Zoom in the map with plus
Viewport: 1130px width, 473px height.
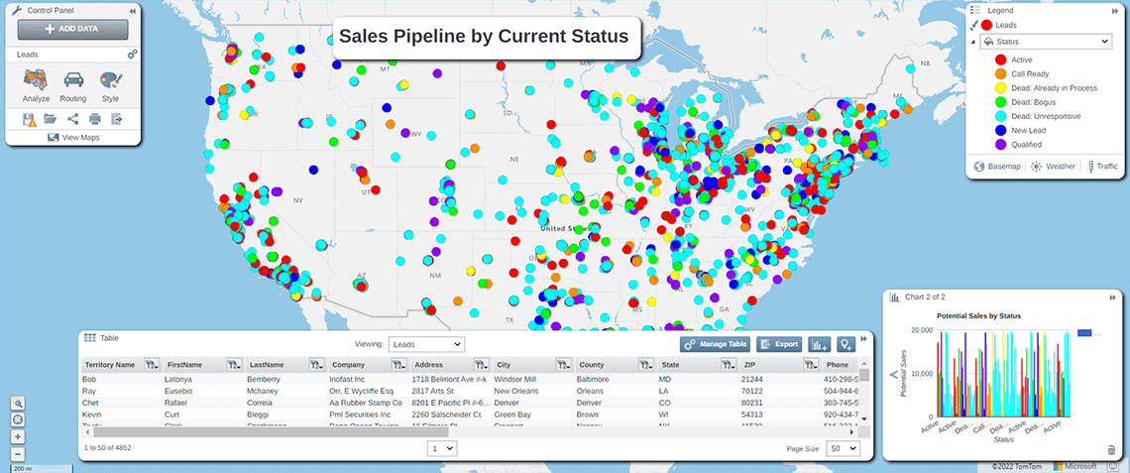pyautogui.click(x=18, y=437)
